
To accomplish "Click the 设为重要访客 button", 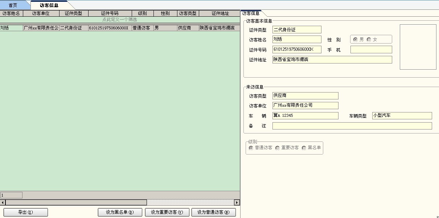I will (167, 212).
